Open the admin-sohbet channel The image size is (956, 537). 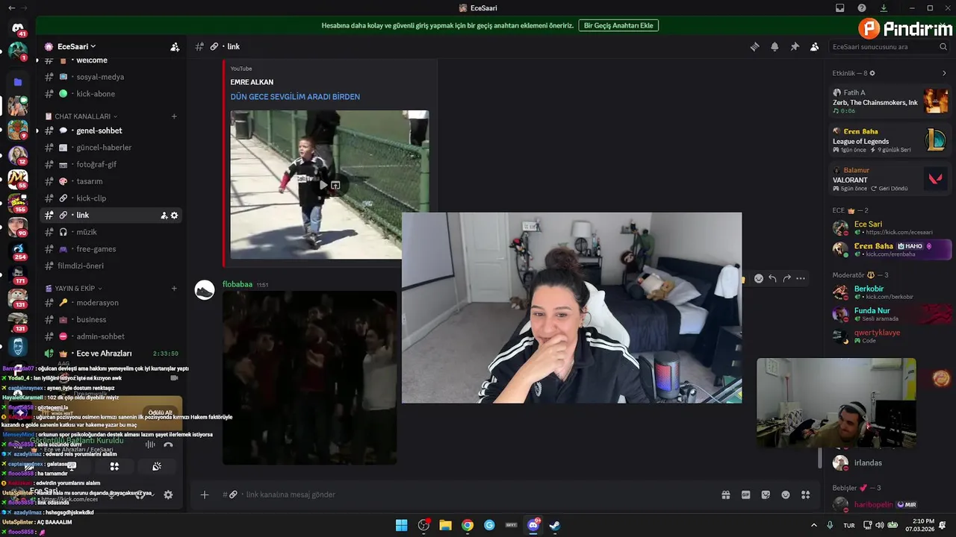coord(111,336)
